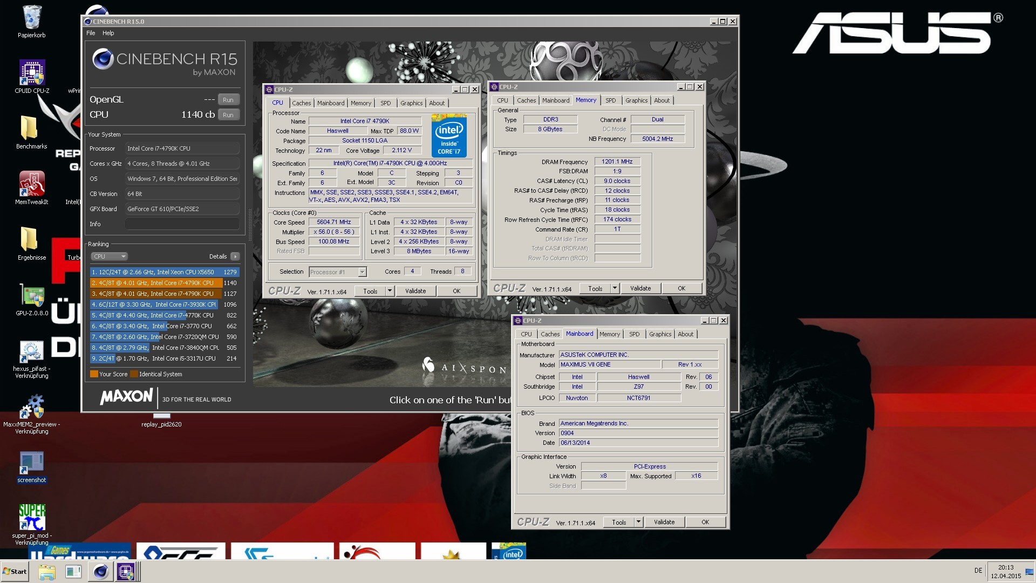The width and height of the screenshot is (1036, 583).
Task: Select ranking row Intel Core i7-4770K
Action: [165, 315]
